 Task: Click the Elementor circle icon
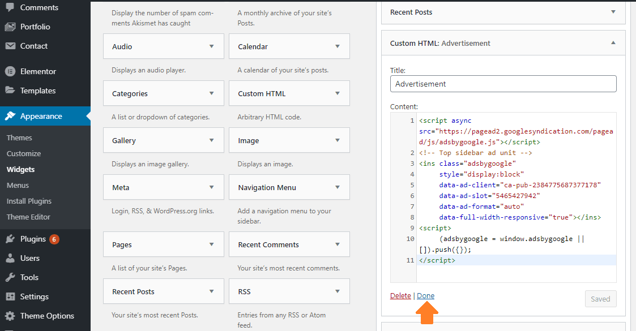pyautogui.click(x=10, y=71)
